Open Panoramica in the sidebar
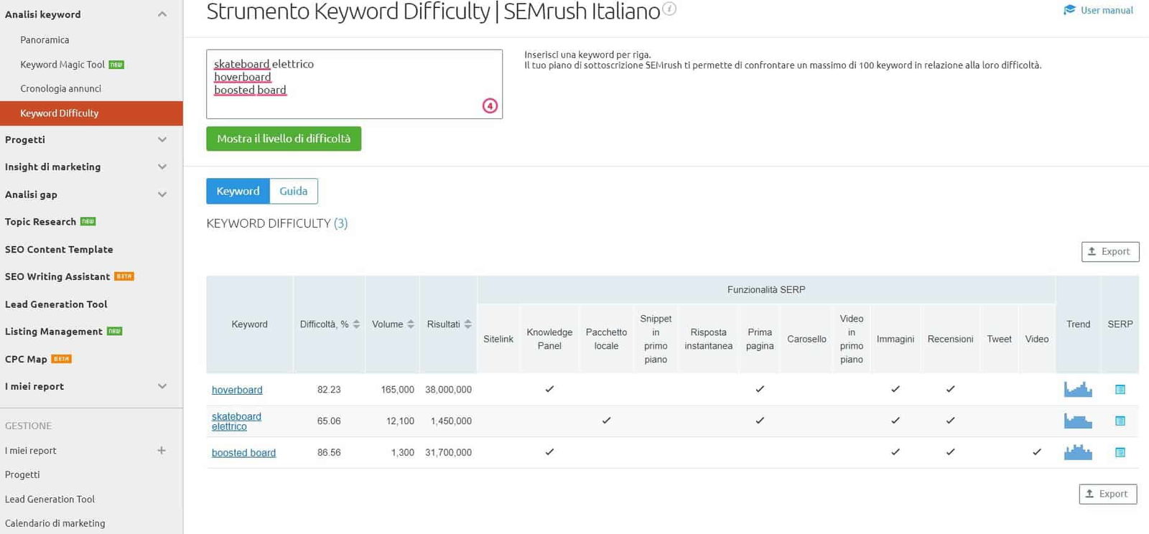The height and width of the screenshot is (534, 1149). [45, 40]
